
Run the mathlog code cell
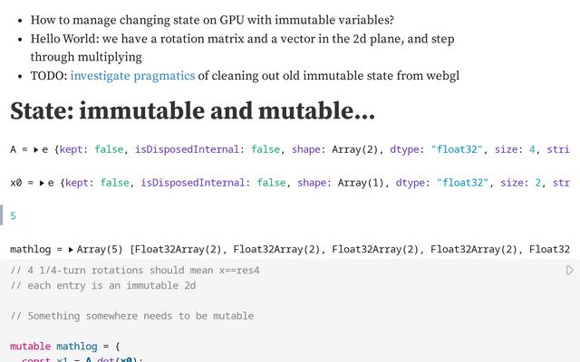[x=570, y=271]
